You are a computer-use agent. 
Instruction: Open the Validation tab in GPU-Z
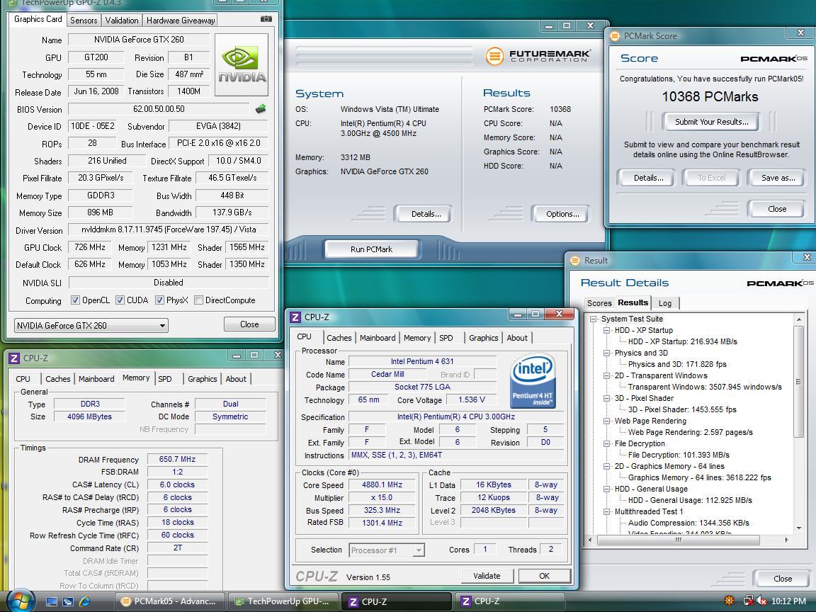(x=121, y=21)
